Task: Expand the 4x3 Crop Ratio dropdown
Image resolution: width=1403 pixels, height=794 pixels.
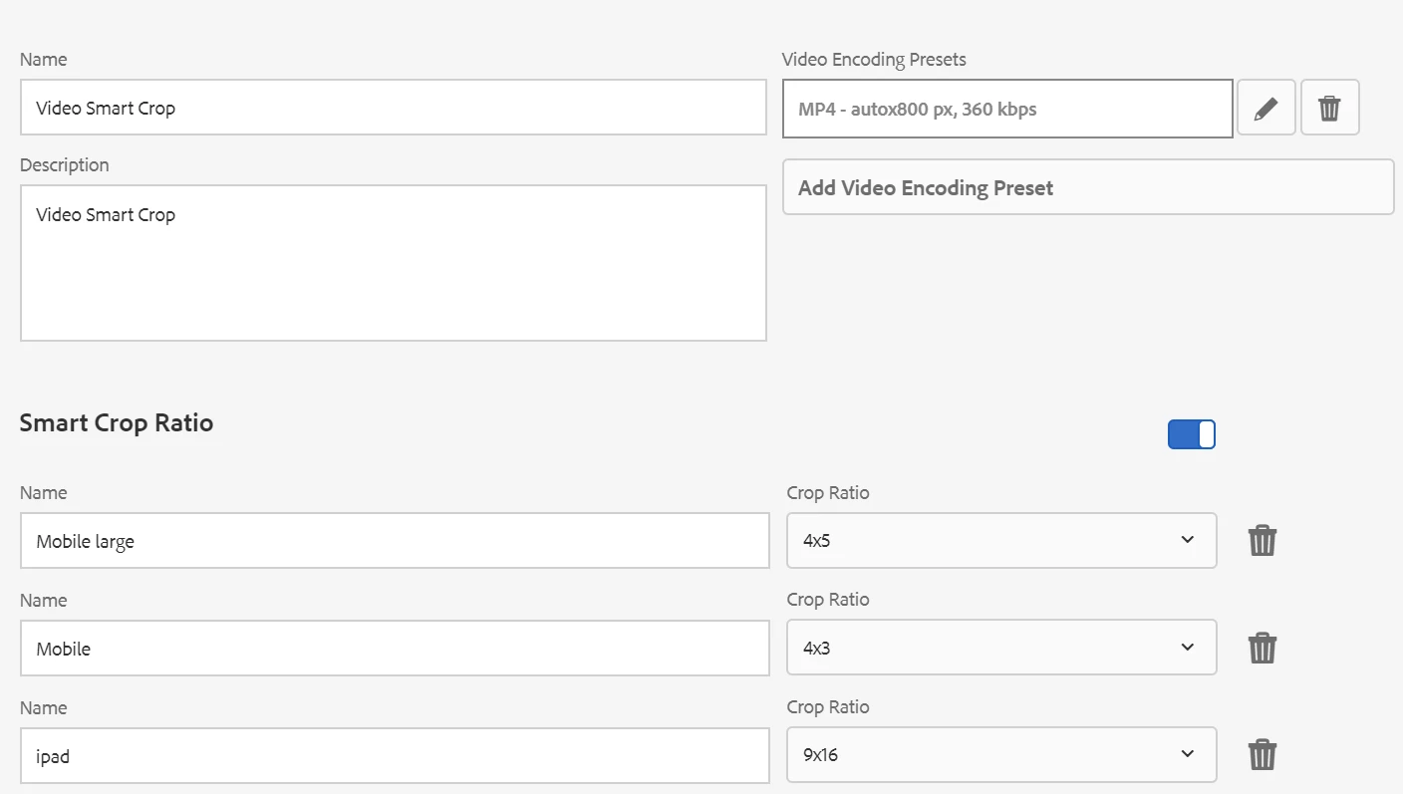Action: (x=1000, y=649)
